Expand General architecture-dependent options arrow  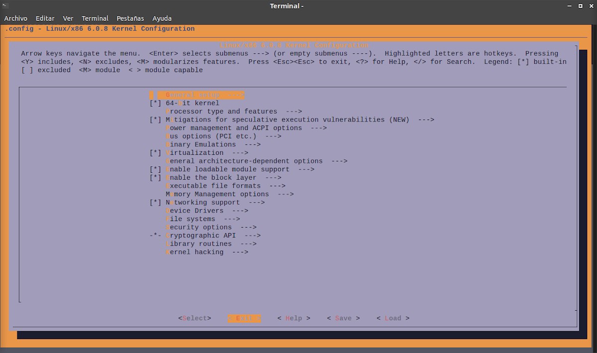339,161
